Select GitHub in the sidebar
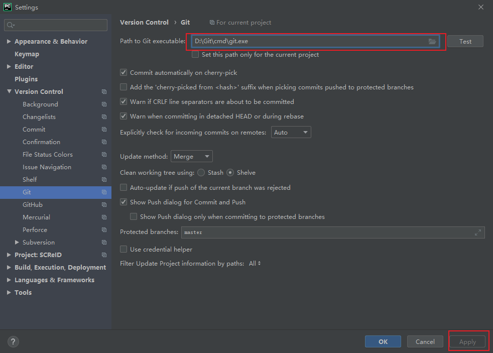Viewport: 493px width, 353px height. tap(33, 204)
